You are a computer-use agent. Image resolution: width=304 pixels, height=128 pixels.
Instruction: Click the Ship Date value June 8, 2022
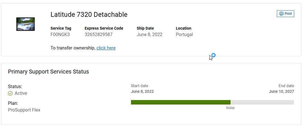click(149, 35)
